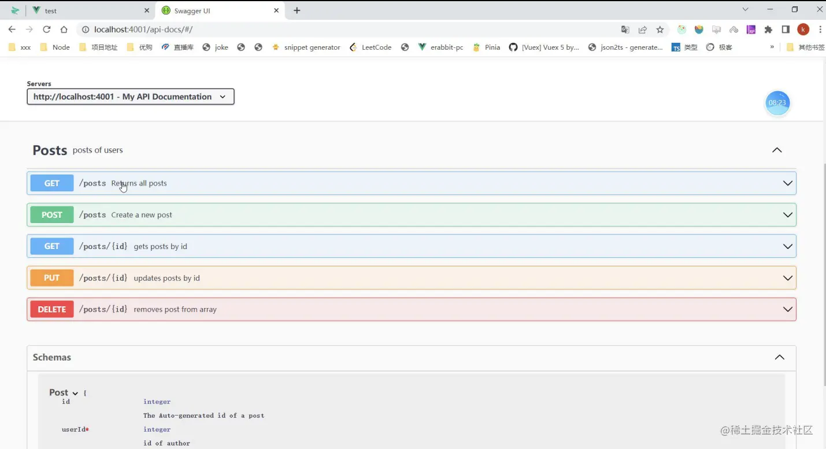
Task: Open the 极客 bookmark
Action: pos(719,47)
